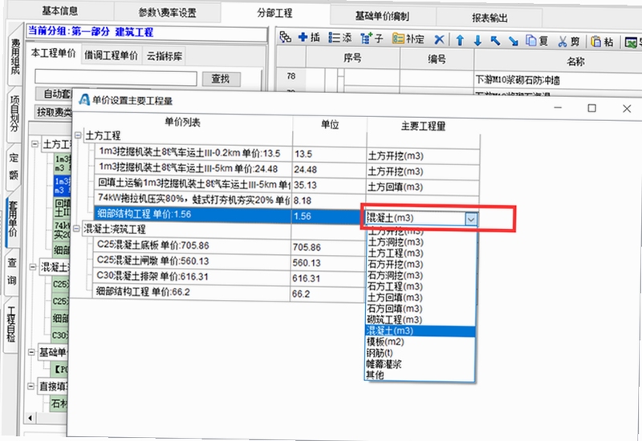Choose 土方工程(m3) in the dropdown list
This screenshot has height=441, width=642.
coord(420,253)
